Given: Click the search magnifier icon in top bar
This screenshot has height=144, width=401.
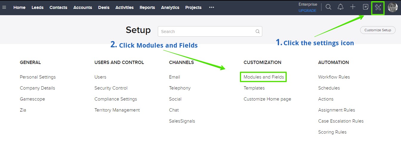Looking at the screenshot, I should 328,7.
